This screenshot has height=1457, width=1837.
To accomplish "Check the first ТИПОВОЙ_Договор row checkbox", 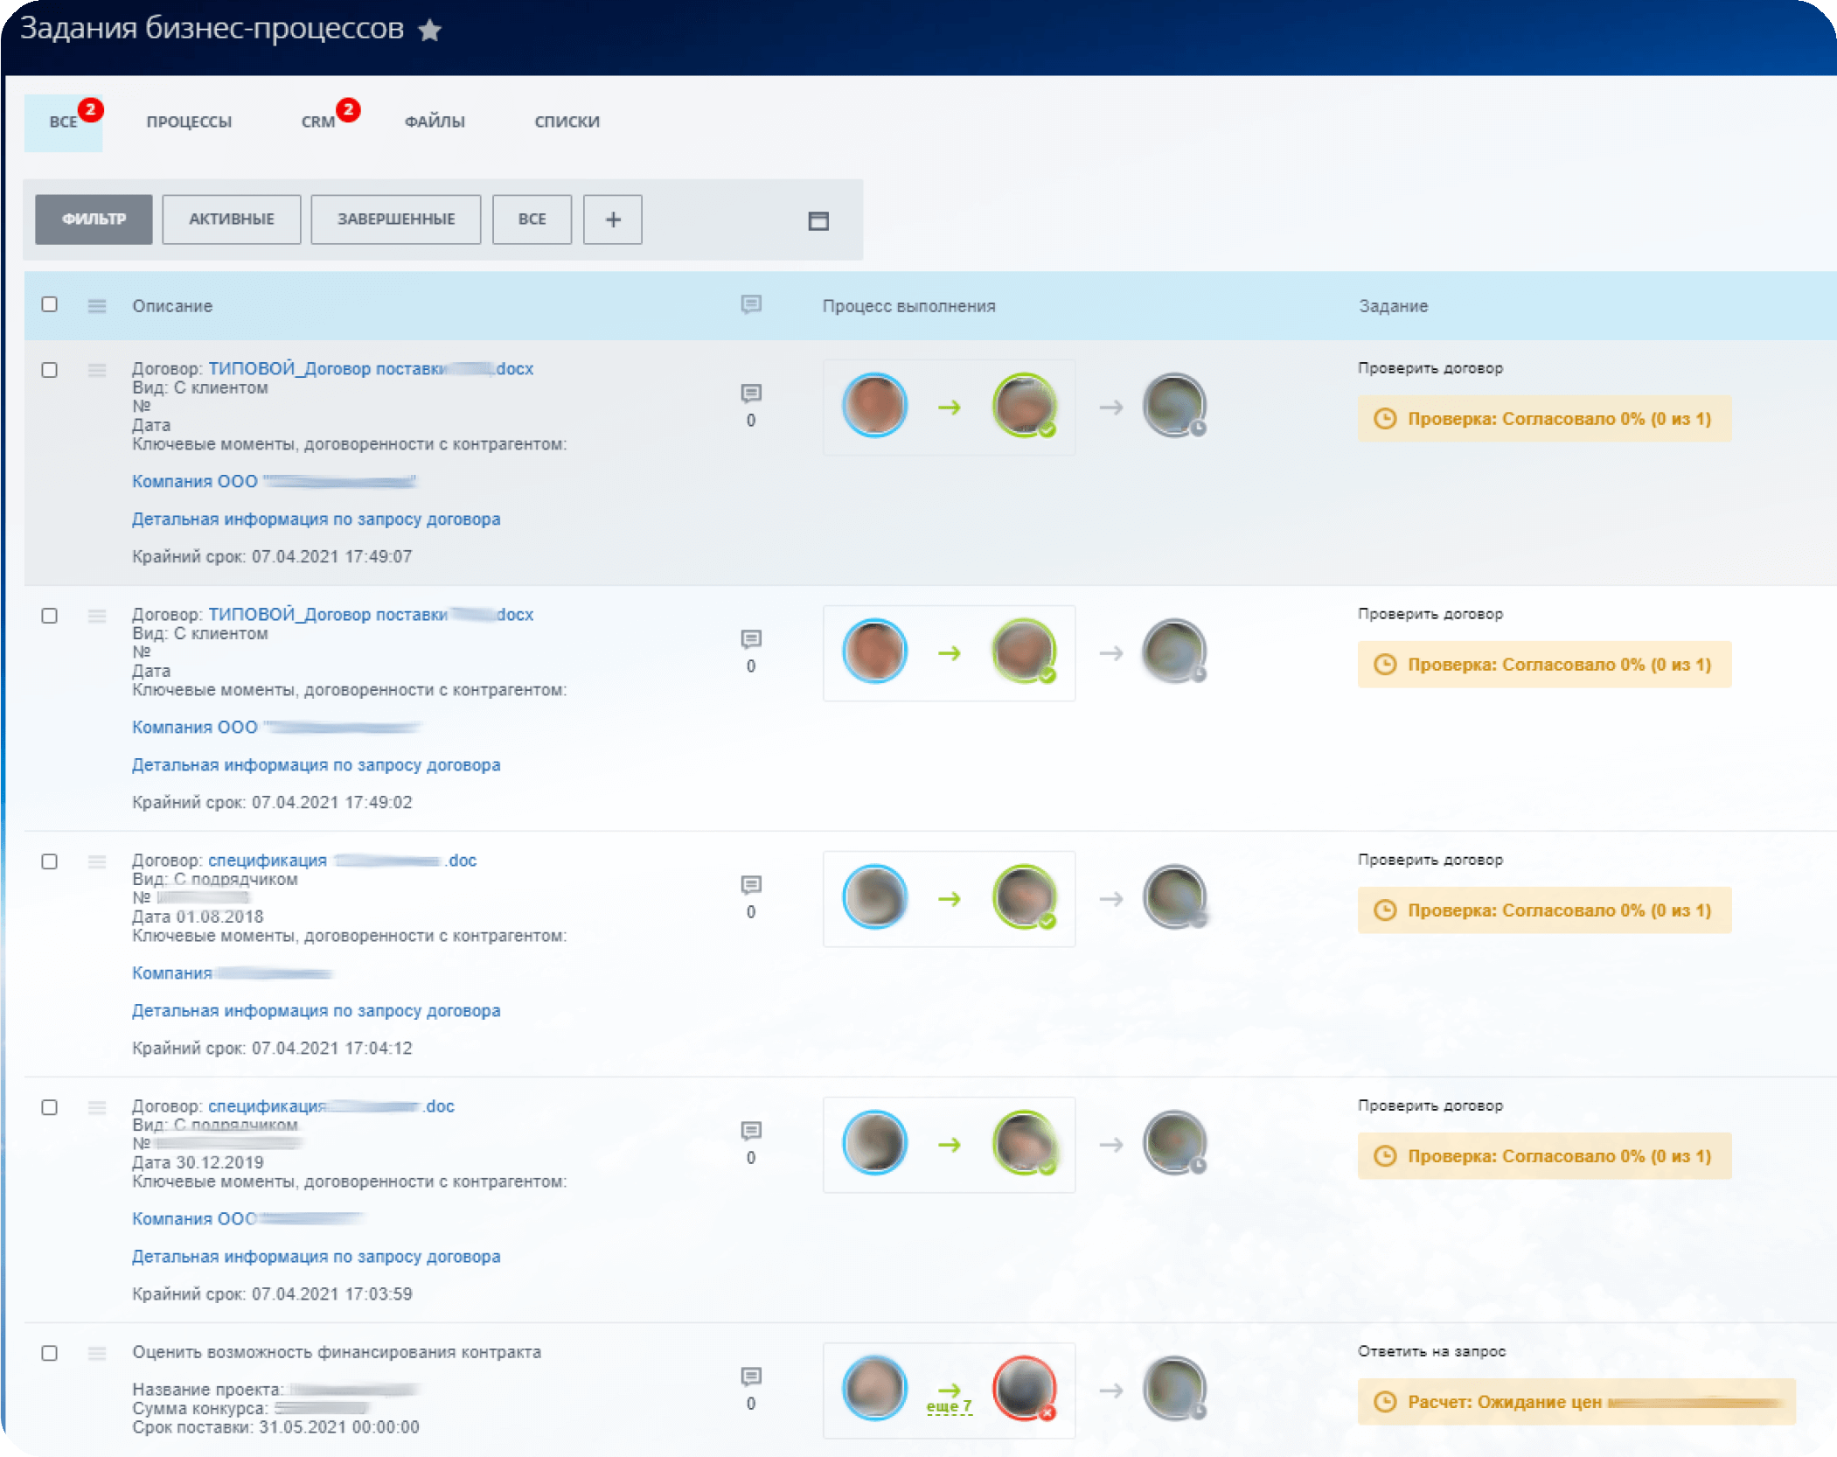I will pyautogui.click(x=50, y=370).
